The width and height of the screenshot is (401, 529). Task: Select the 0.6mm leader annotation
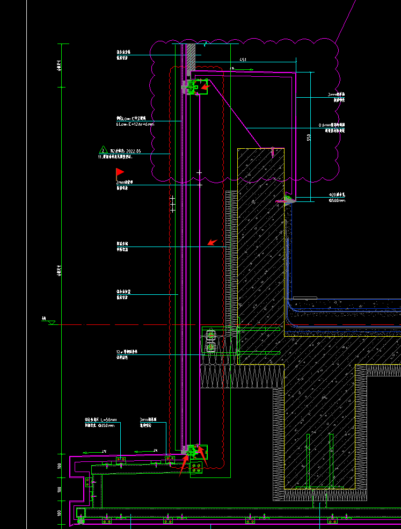click(332, 125)
